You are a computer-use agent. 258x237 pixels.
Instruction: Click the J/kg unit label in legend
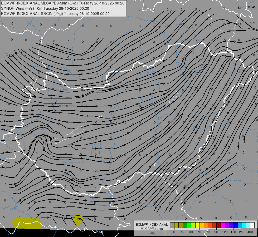coord(152,233)
